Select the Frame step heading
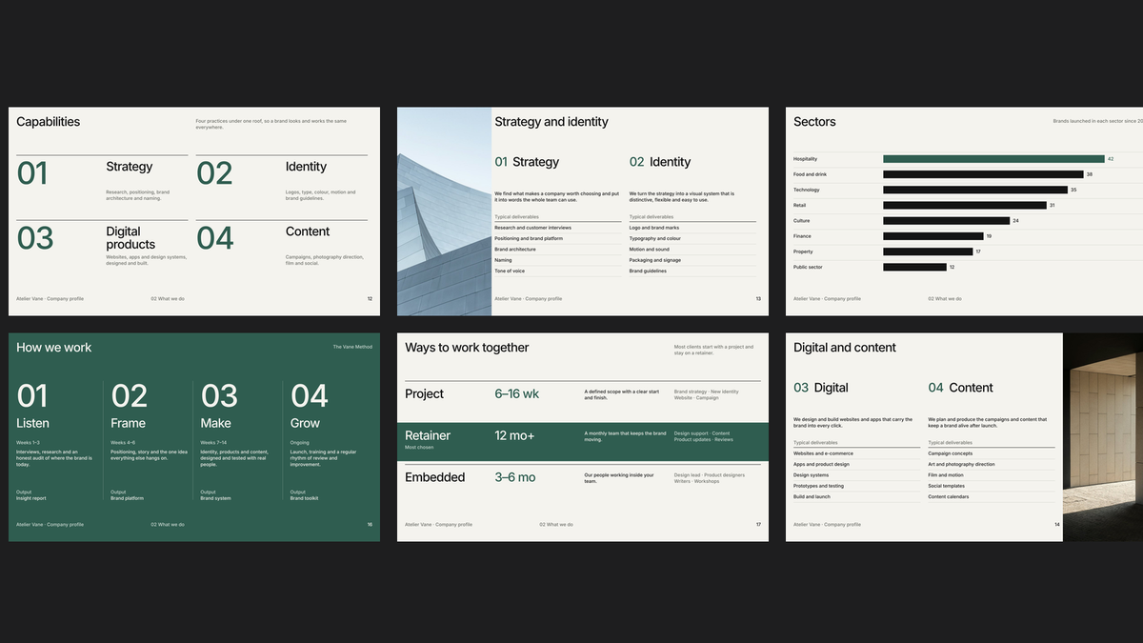The width and height of the screenshot is (1143, 643). point(128,423)
